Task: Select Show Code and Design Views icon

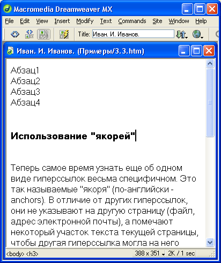Action: (30, 34)
